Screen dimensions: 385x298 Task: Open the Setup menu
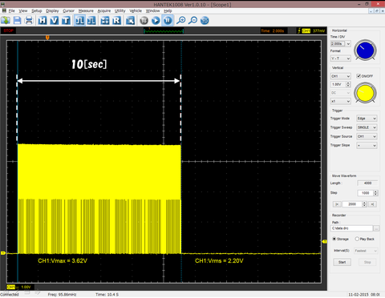tap(37, 10)
